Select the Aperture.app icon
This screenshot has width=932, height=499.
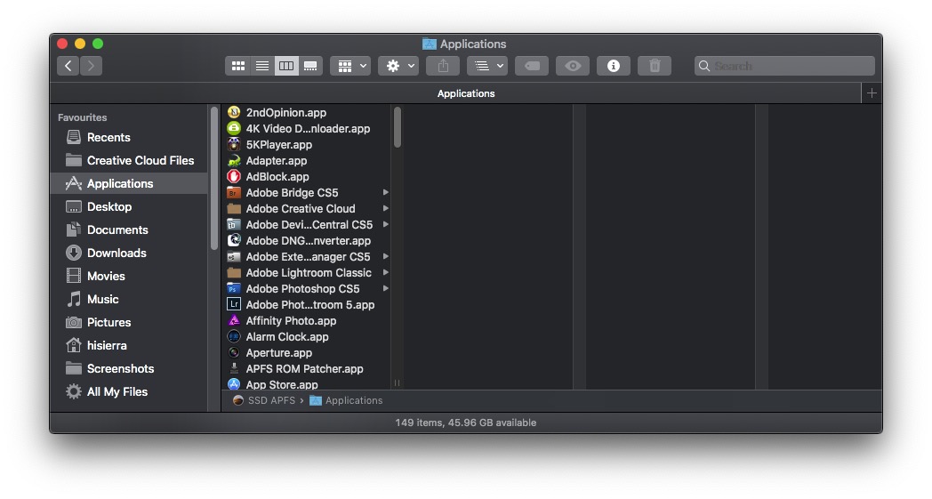tap(234, 353)
